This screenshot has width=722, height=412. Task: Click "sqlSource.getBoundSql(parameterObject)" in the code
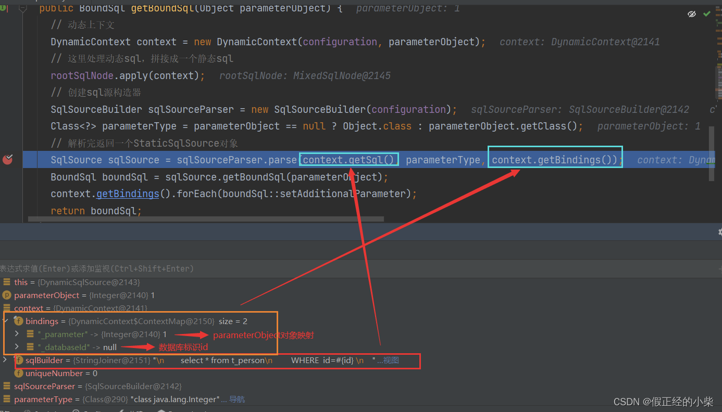click(274, 177)
